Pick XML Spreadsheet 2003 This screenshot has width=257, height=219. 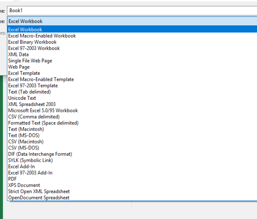click(132, 104)
